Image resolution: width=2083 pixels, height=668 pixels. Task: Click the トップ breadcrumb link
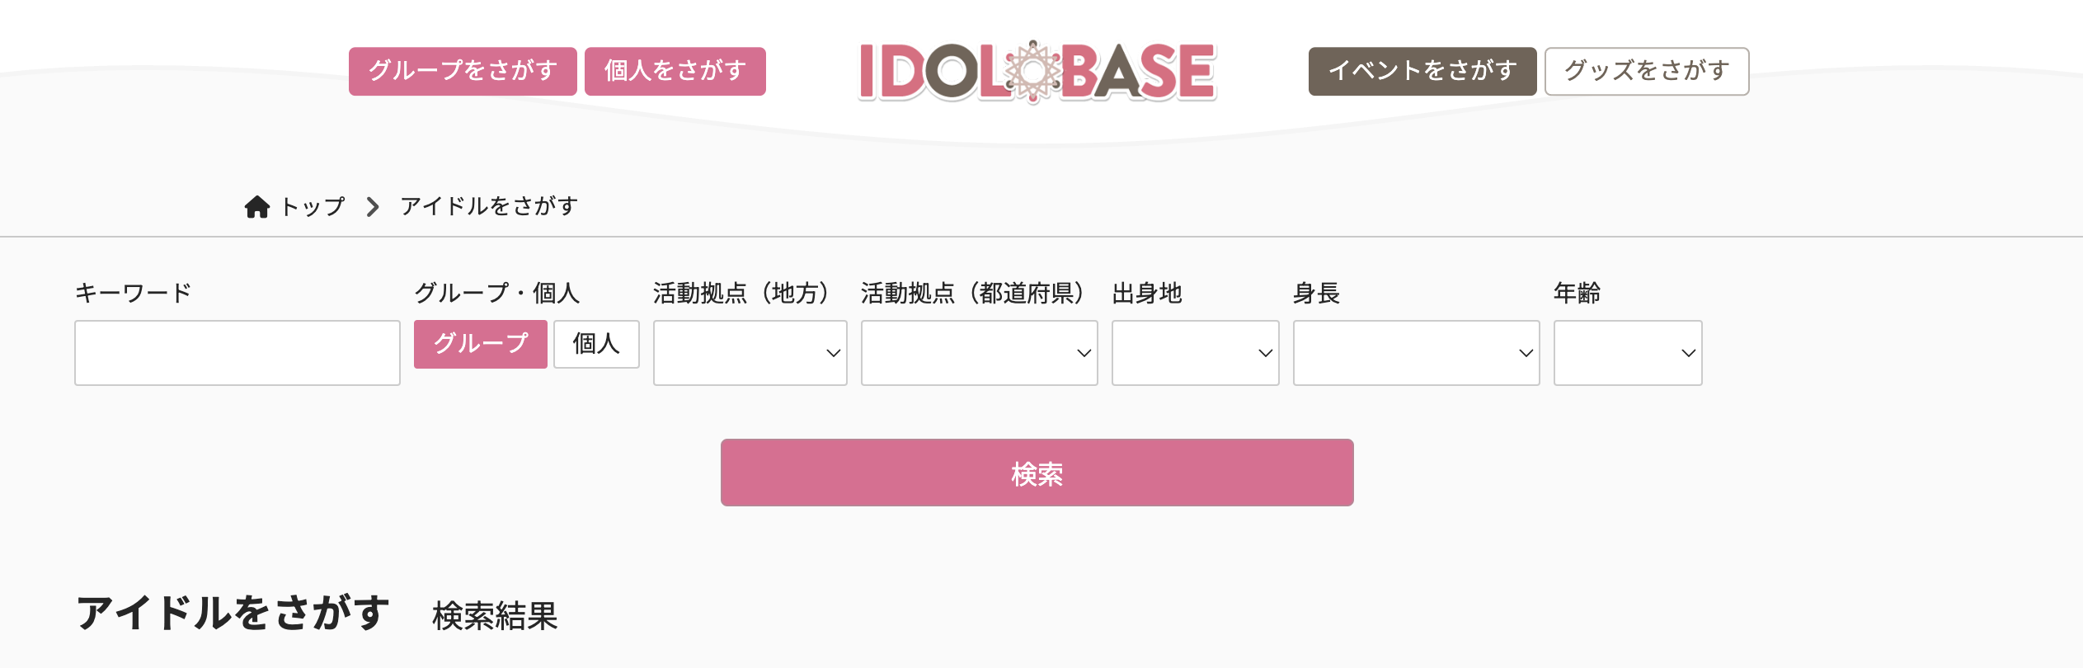(x=313, y=206)
